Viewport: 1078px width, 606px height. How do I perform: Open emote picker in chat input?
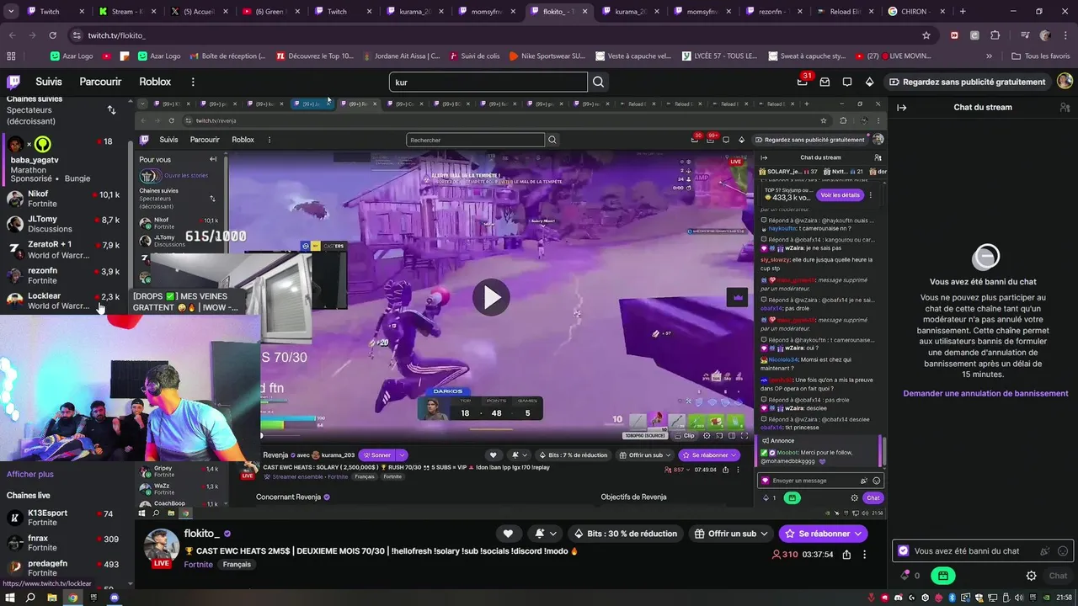[x=1063, y=551]
